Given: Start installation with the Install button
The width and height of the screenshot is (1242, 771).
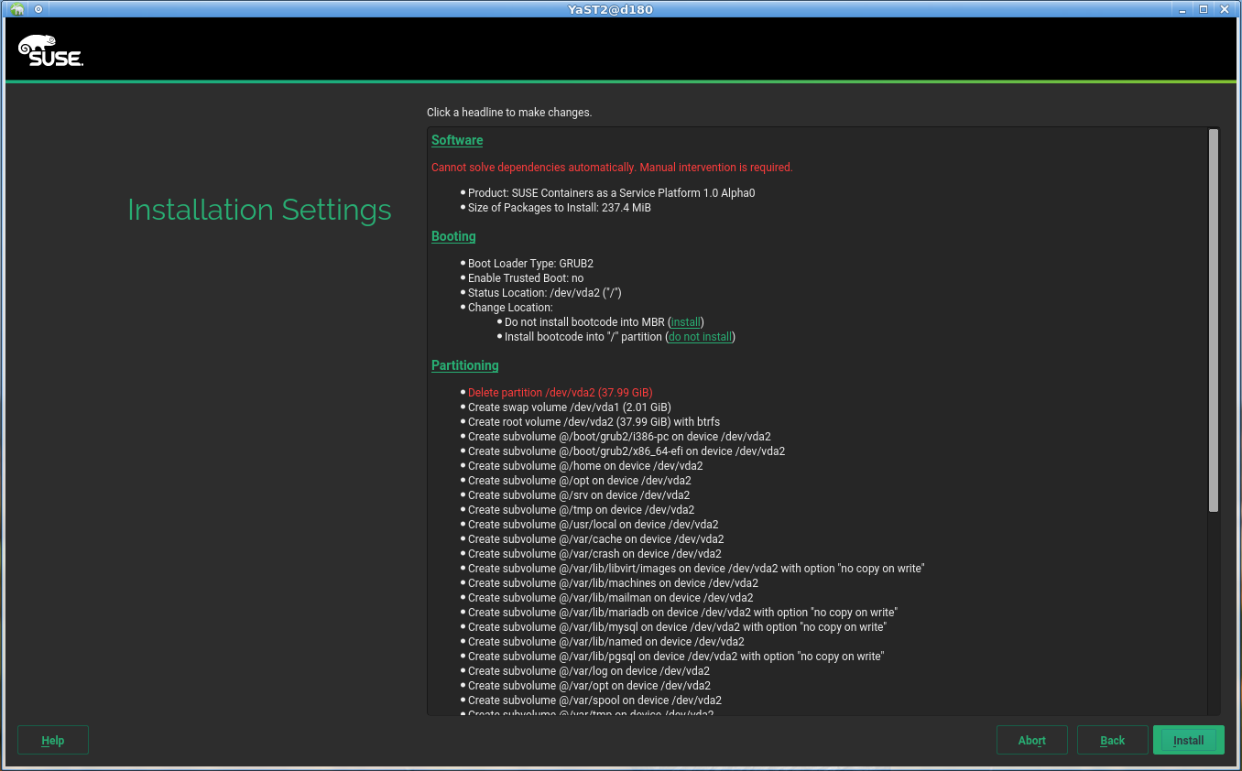Looking at the screenshot, I should coord(1188,740).
